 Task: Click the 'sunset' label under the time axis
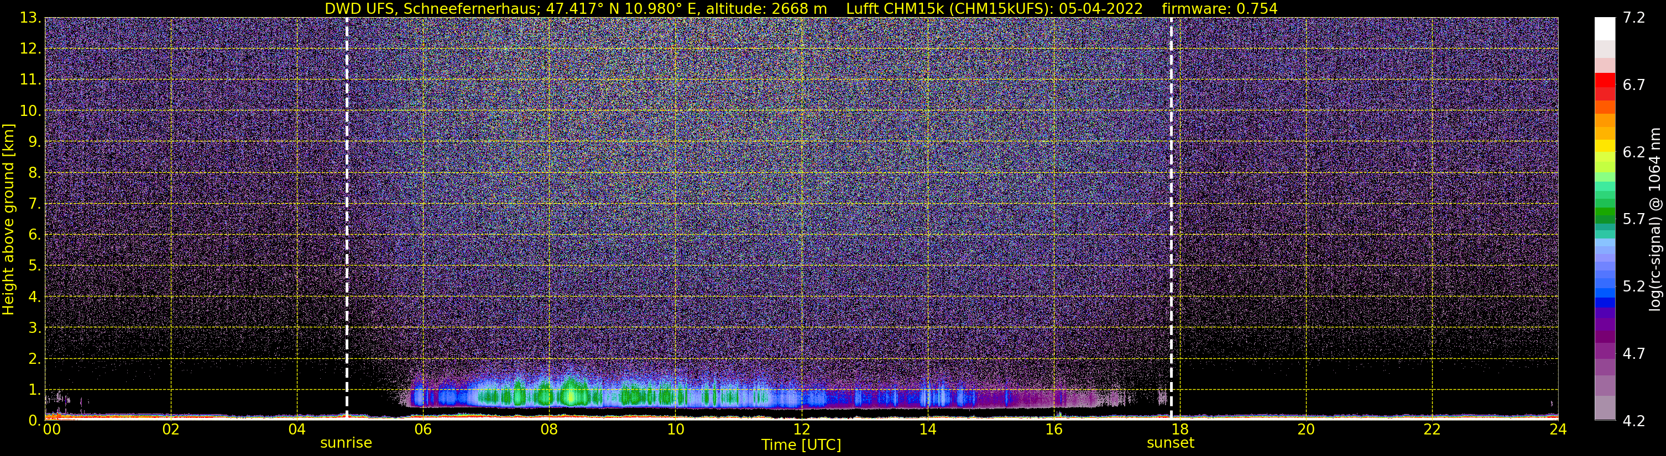[1171, 443]
